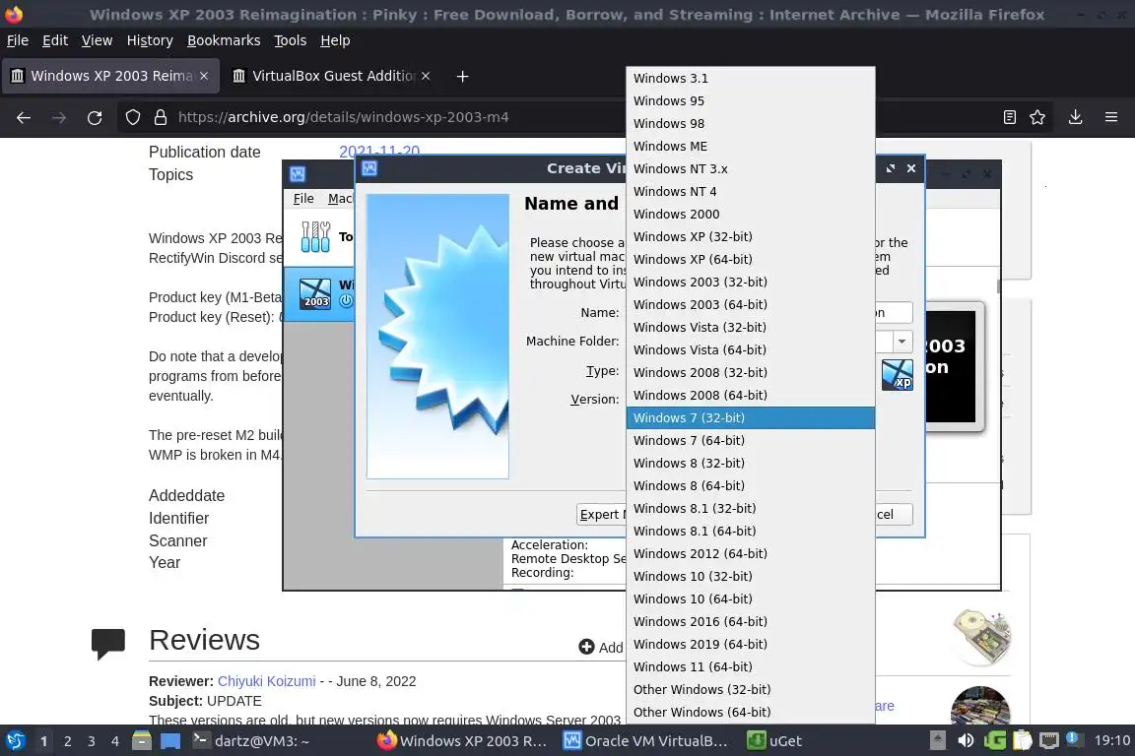Image resolution: width=1135 pixels, height=756 pixels.
Task: Select Windows XP (32-bit) version
Action: point(750,236)
